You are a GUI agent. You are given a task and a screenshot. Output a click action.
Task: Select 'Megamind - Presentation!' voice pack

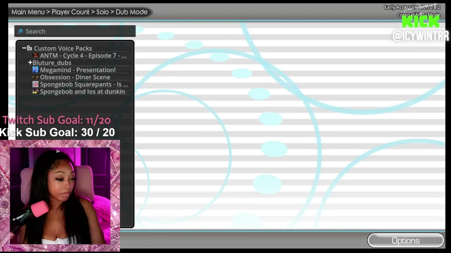coord(78,70)
